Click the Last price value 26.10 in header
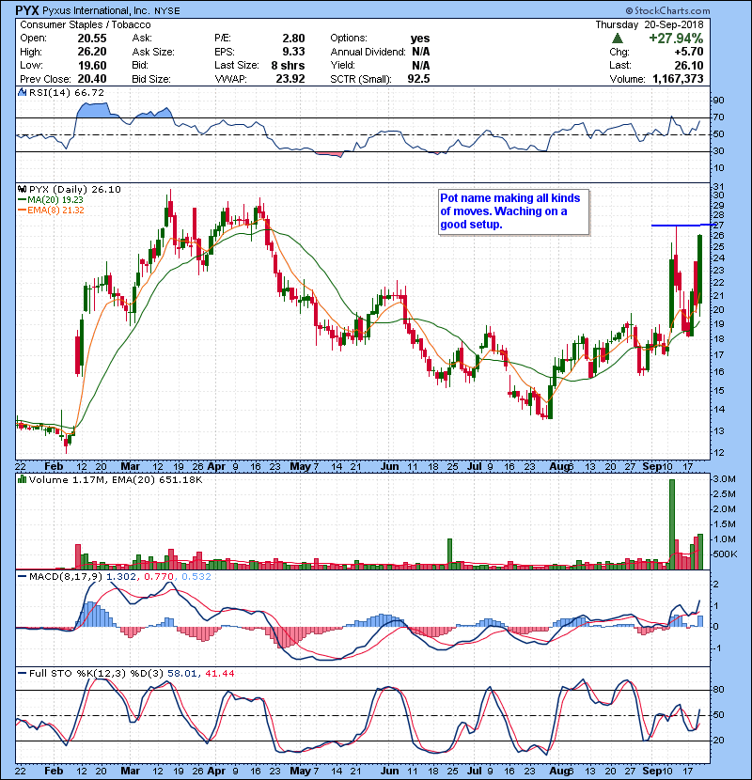Image resolution: width=752 pixels, height=780 pixels. pyautogui.click(x=689, y=65)
